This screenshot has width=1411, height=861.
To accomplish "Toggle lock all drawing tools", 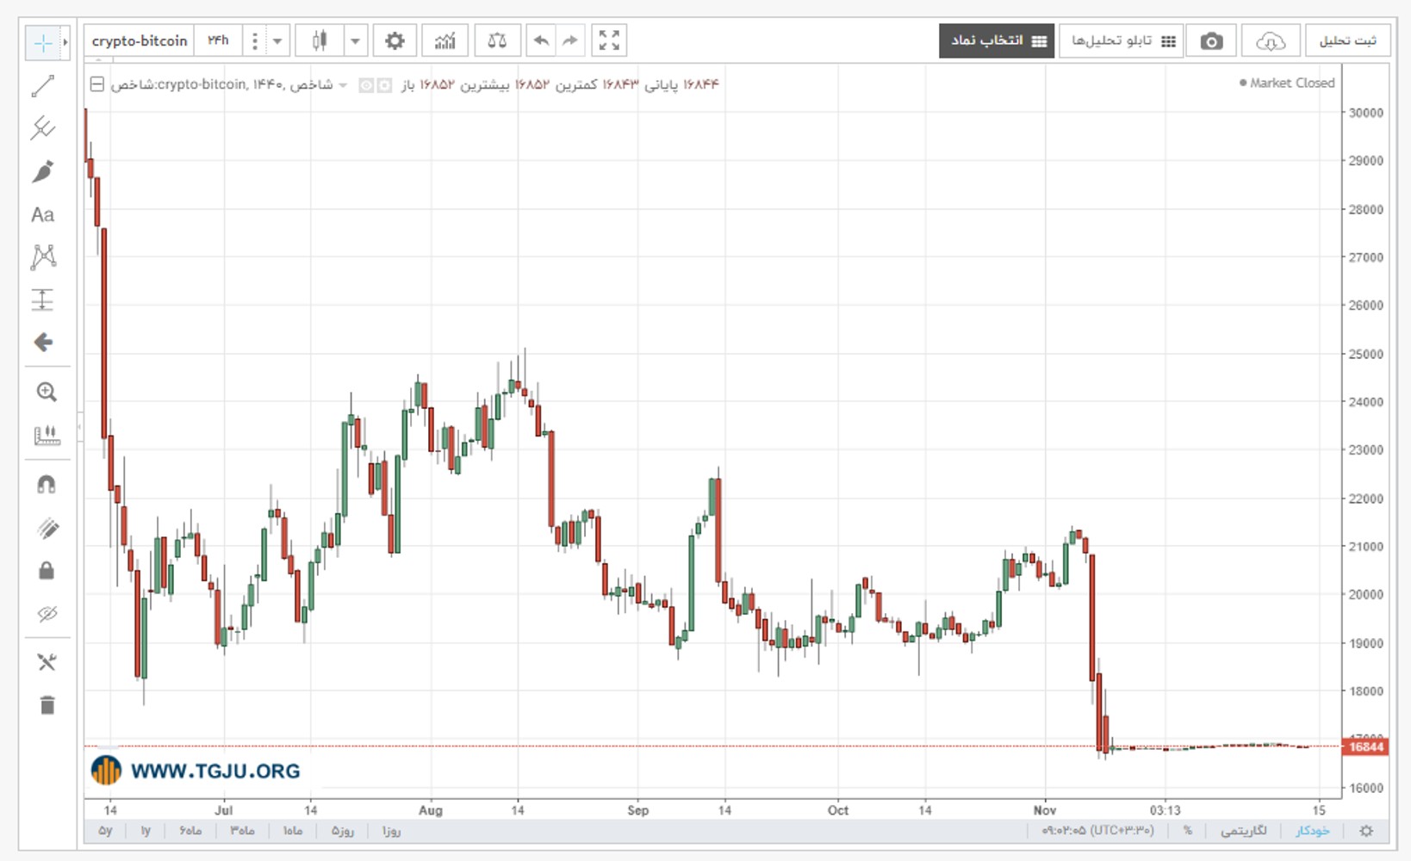I will coord(47,571).
